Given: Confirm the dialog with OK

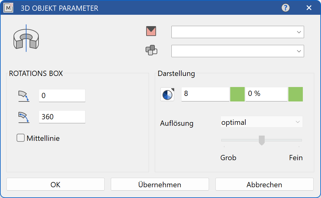Looking at the screenshot, I should click(x=55, y=184).
